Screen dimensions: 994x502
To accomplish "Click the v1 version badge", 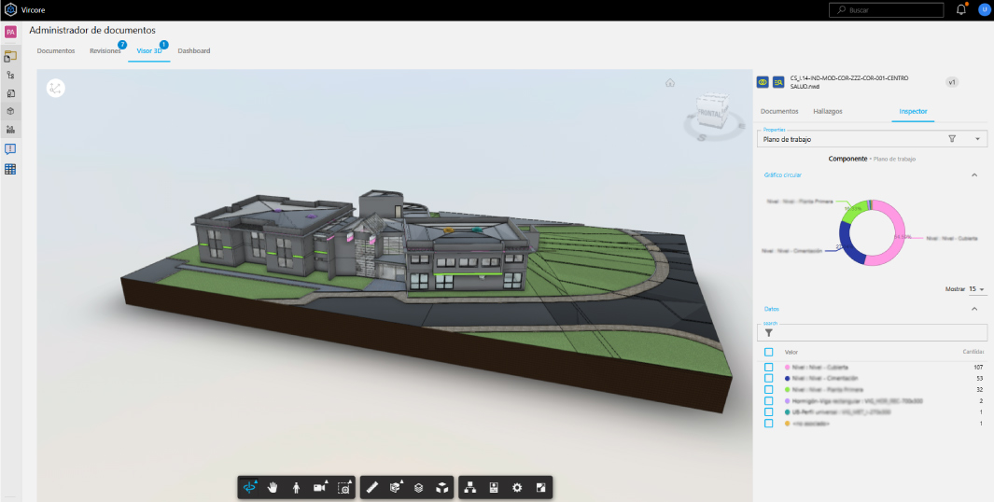I will click(952, 82).
